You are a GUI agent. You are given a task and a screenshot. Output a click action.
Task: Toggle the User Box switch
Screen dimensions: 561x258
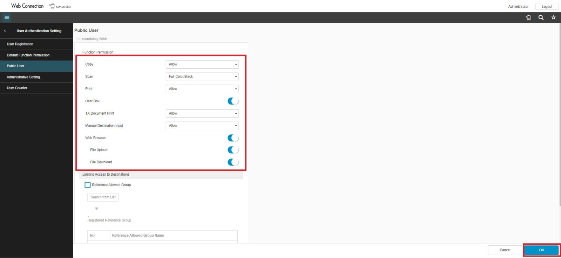(x=233, y=101)
